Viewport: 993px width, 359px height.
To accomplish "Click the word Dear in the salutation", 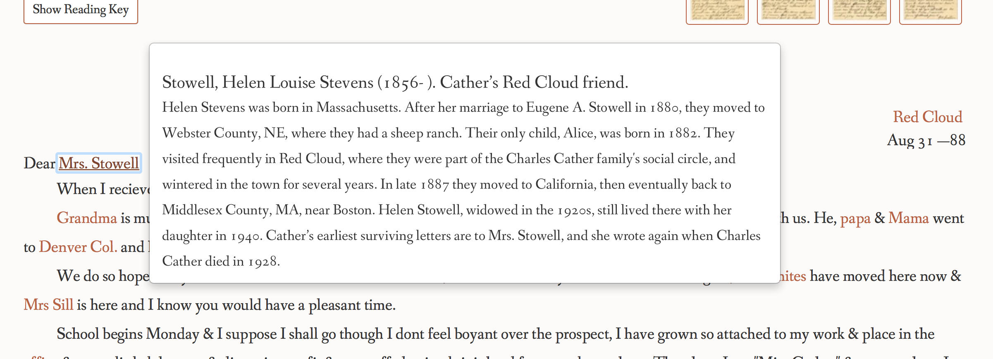I will [x=39, y=163].
